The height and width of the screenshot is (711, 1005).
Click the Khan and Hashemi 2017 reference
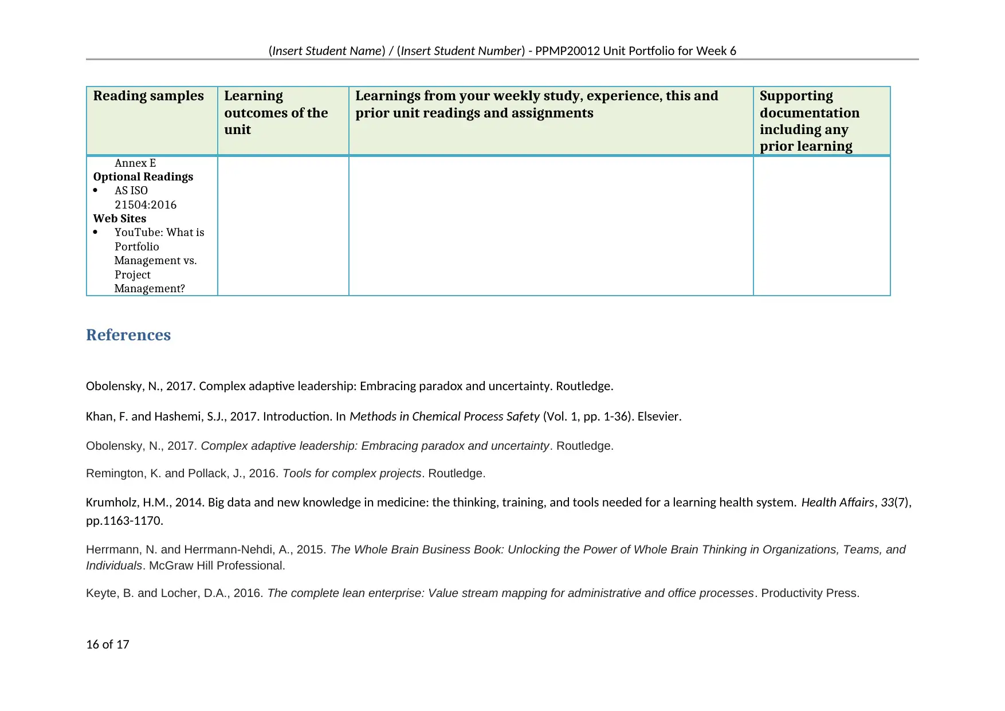[x=384, y=417]
